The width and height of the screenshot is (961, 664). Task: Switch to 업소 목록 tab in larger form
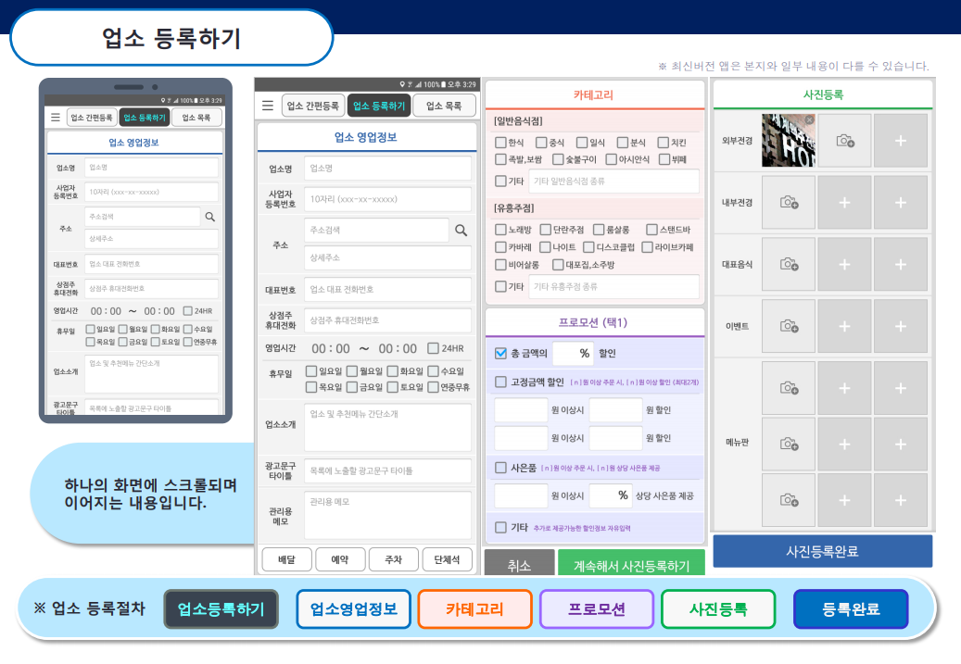click(443, 106)
